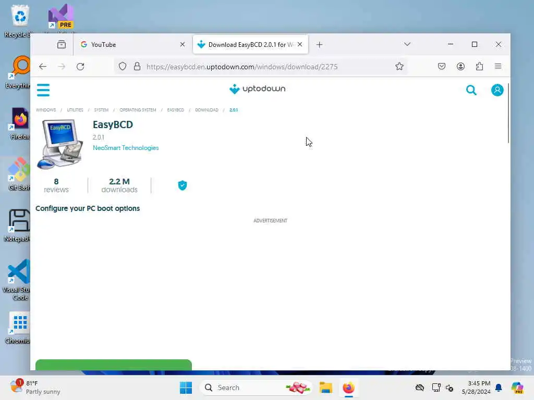534x400 pixels.
Task: Select the Visual Studio Preview desktop icon
Action: tap(61, 16)
